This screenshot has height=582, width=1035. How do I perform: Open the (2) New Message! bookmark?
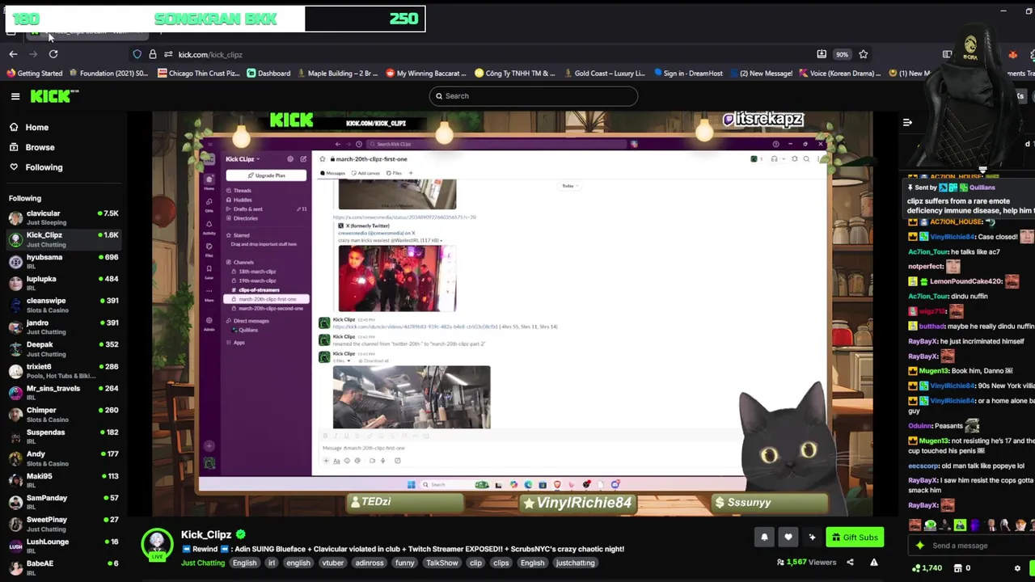coord(761,74)
